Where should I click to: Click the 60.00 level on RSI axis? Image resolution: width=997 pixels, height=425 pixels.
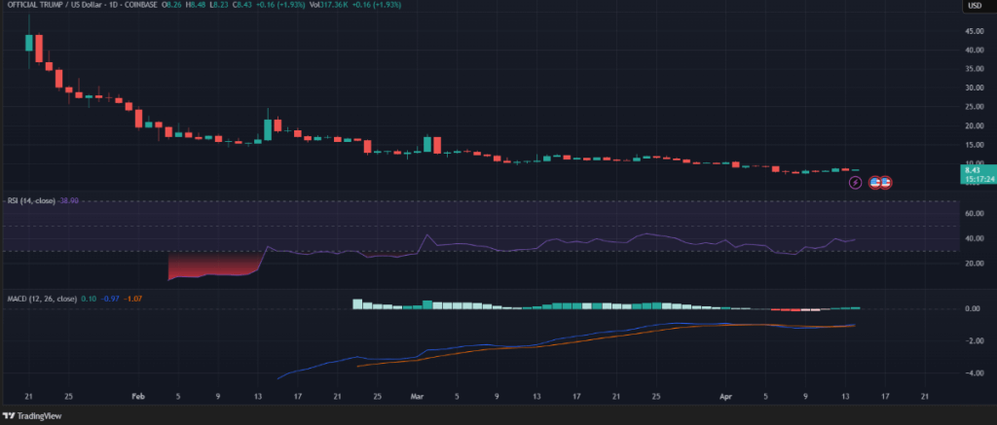974,213
